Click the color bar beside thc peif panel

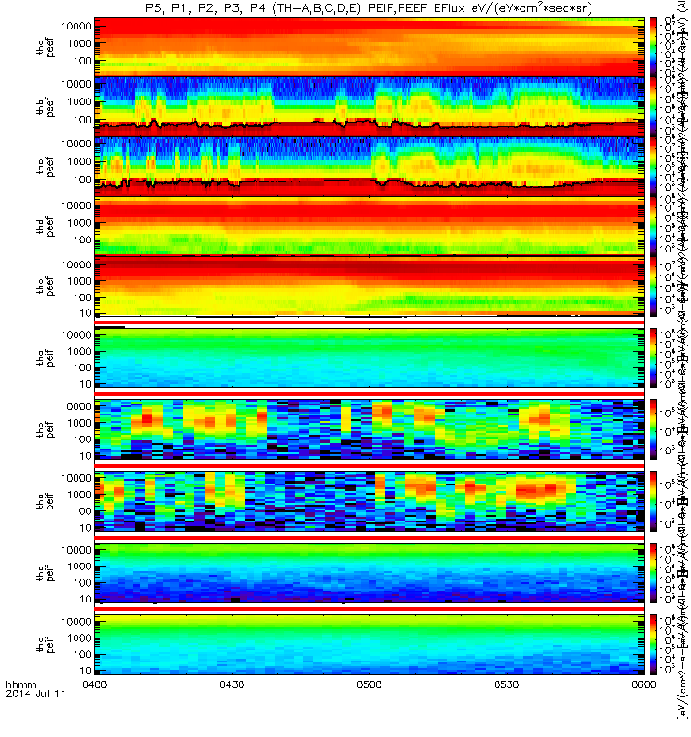(x=653, y=501)
